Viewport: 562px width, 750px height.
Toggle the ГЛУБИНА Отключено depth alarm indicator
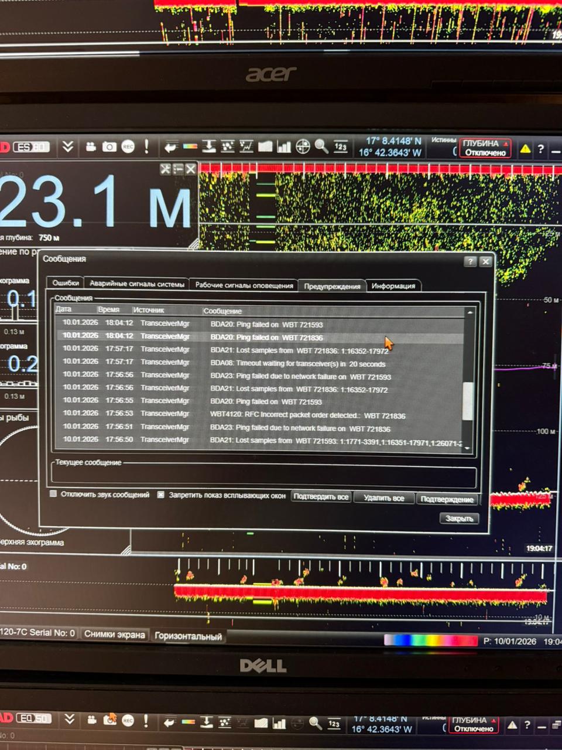(x=485, y=148)
